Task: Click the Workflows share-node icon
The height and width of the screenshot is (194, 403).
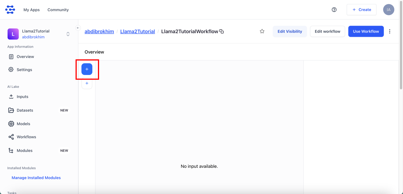Action: (11, 137)
